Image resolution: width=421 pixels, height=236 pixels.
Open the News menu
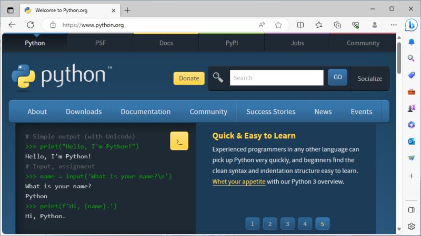click(323, 112)
